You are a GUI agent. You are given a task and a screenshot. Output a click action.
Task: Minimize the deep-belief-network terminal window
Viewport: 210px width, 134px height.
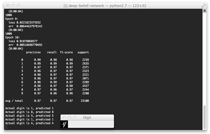point(13,5)
